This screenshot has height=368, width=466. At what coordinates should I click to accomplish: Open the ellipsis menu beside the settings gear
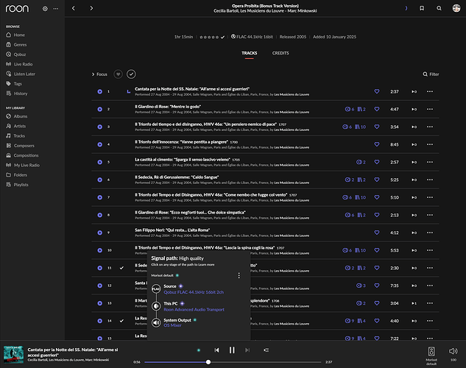coord(56,9)
